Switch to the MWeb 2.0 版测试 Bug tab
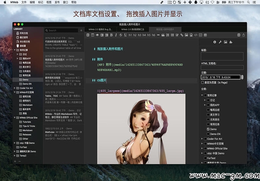260x181 pixels. point(100,30)
